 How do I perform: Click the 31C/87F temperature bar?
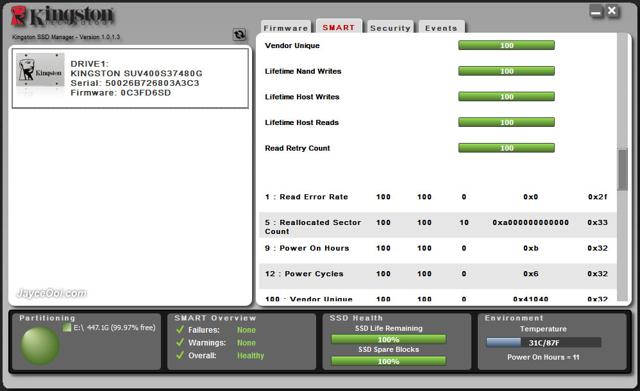click(x=544, y=342)
